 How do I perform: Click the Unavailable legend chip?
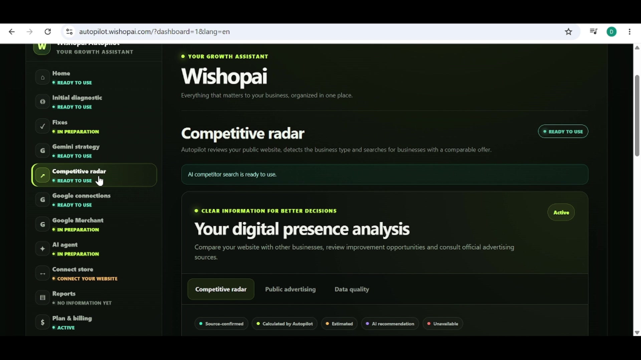click(x=443, y=324)
